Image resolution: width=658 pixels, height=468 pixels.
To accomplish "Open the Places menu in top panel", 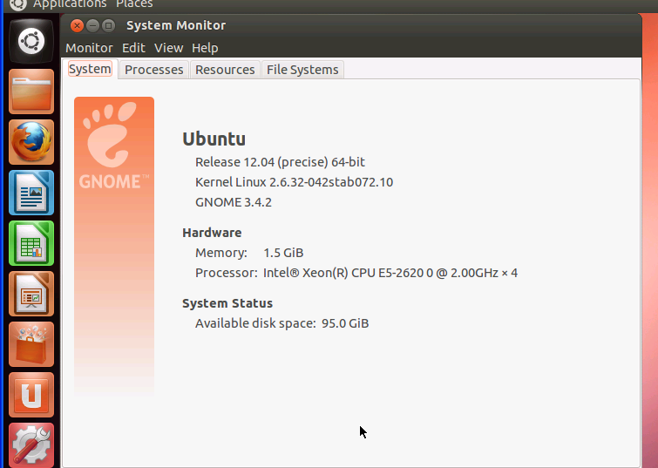I will pyautogui.click(x=134, y=4).
